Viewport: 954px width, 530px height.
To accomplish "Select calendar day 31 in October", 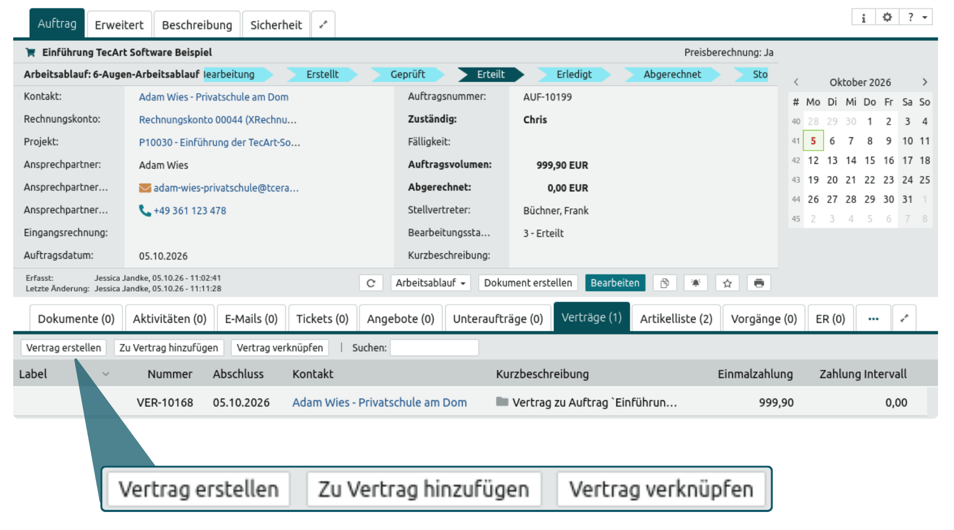I will point(907,200).
